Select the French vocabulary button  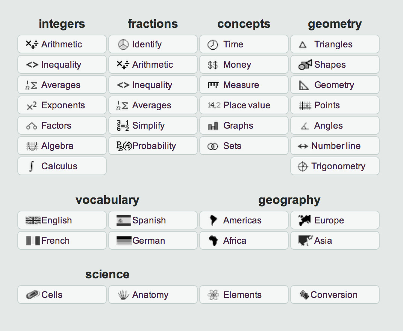click(62, 241)
